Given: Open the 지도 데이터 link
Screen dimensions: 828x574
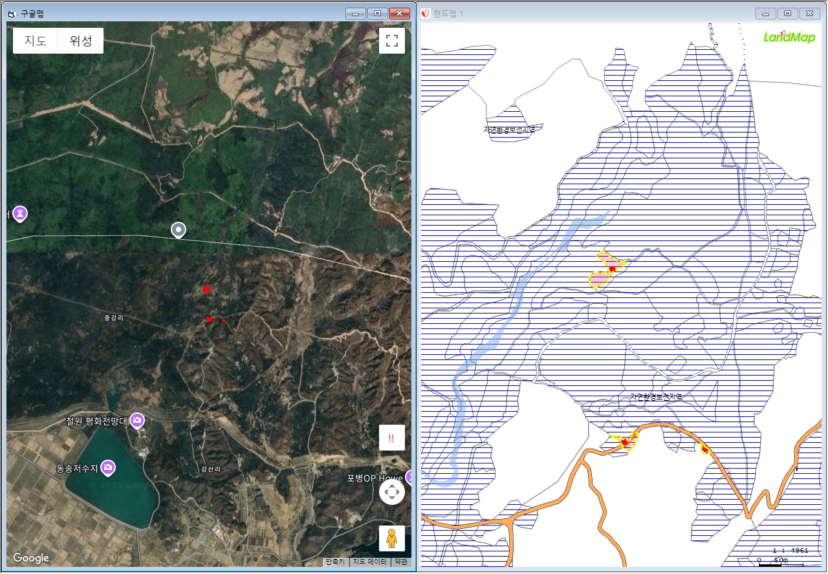Looking at the screenshot, I should click(x=369, y=562).
